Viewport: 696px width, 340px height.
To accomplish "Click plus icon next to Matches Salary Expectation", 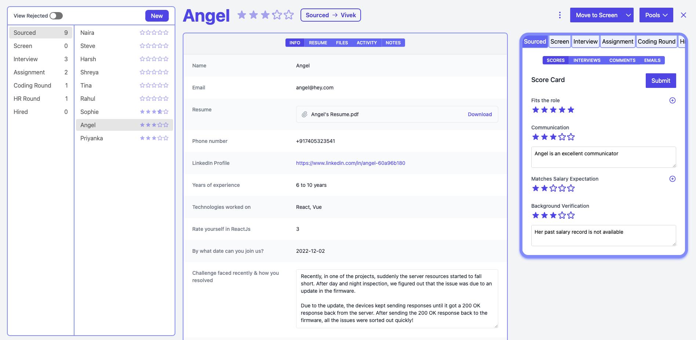I will [672, 179].
